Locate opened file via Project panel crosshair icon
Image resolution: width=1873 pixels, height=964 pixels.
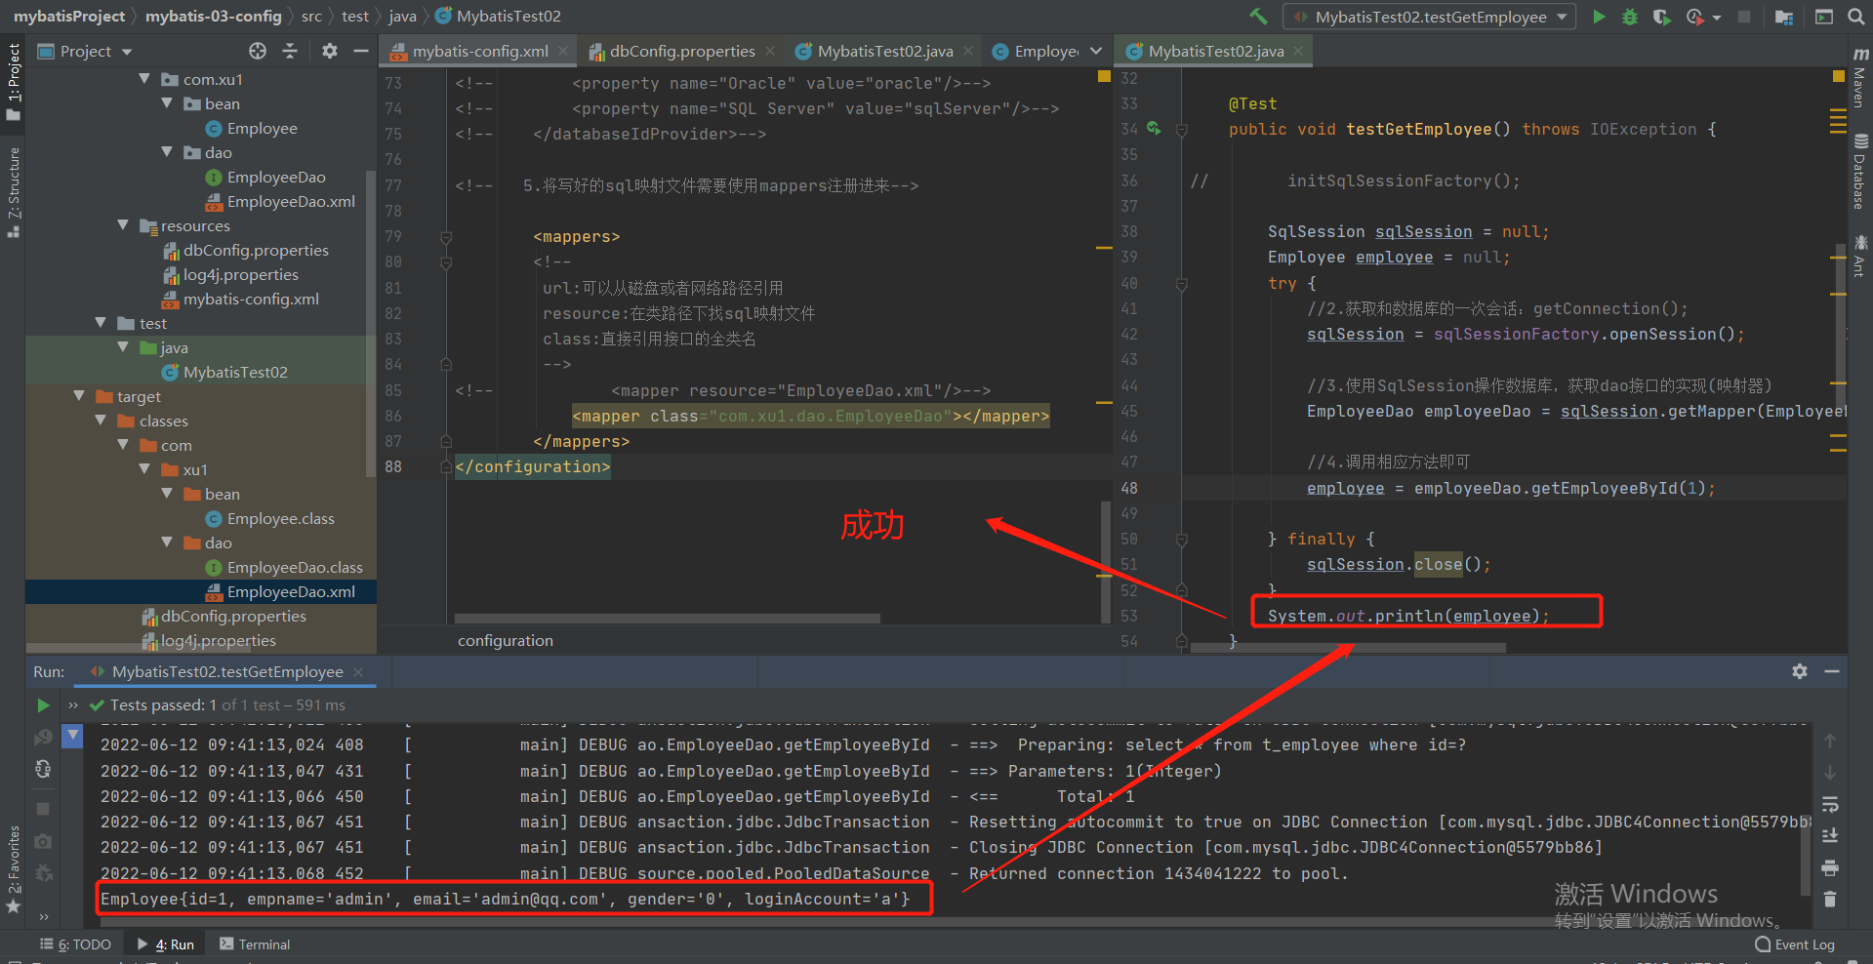258,51
